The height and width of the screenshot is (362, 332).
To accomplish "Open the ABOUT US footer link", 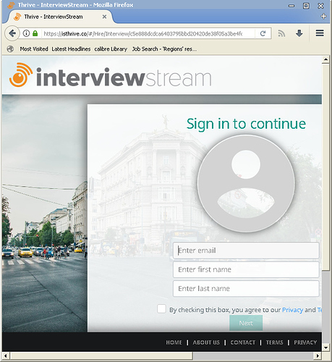I will pyautogui.click(x=206, y=342).
